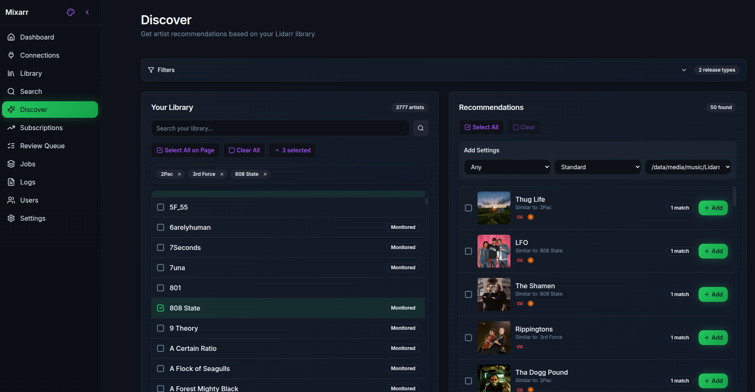Navigate to the Dashboard page
Viewport: 755px width, 392px height.
click(x=37, y=37)
